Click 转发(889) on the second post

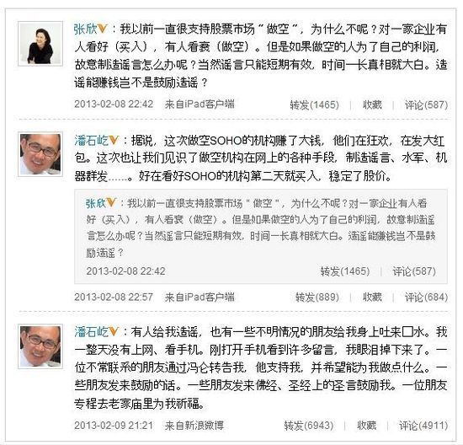point(317,297)
